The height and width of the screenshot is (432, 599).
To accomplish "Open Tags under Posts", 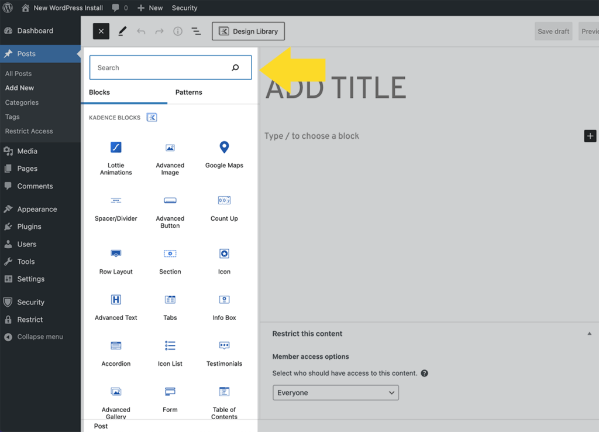I will pyautogui.click(x=12, y=116).
